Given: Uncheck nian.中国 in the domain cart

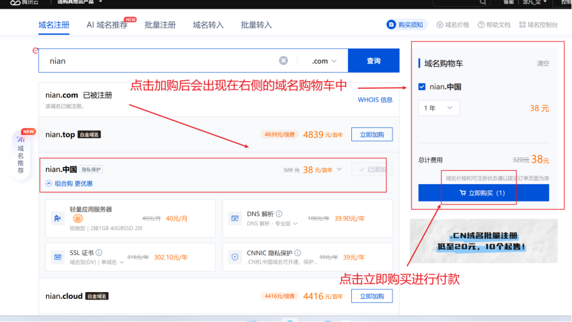Looking at the screenshot, I should (x=422, y=87).
